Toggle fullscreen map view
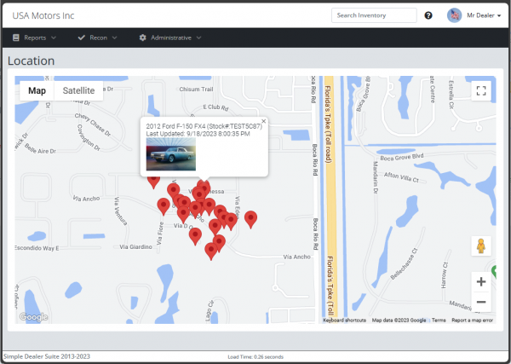The image size is (511, 364). click(x=481, y=91)
